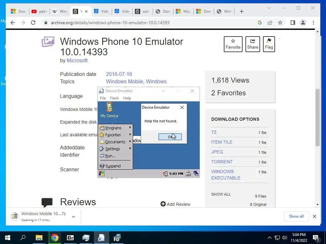Click OK in Help file not found dialog
This screenshot has height=244, width=326.
pos(170,137)
